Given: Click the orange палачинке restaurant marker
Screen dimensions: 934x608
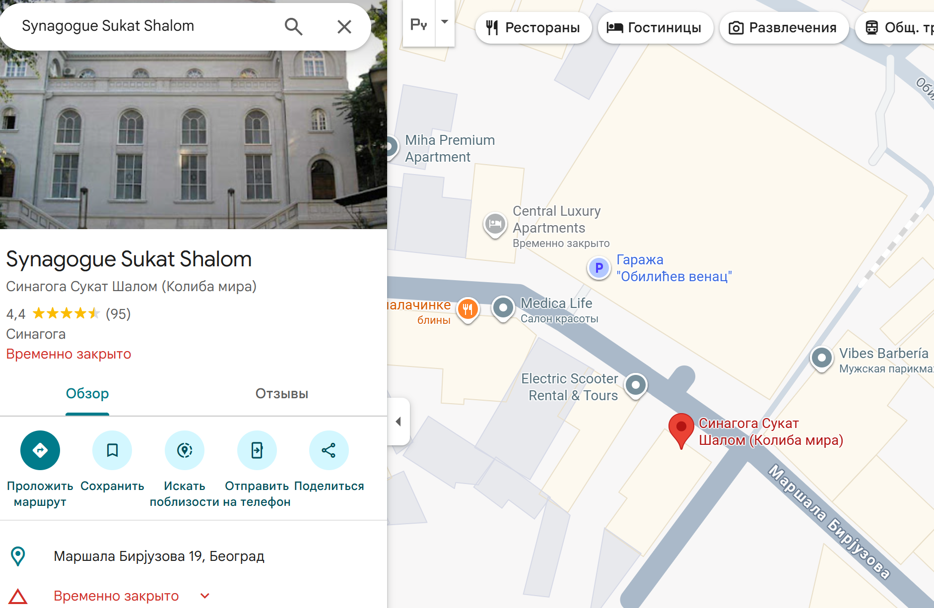Looking at the screenshot, I should (467, 309).
